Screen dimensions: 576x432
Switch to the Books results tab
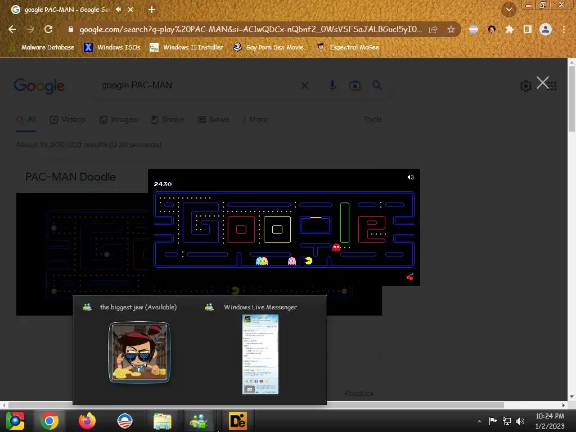point(168,119)
